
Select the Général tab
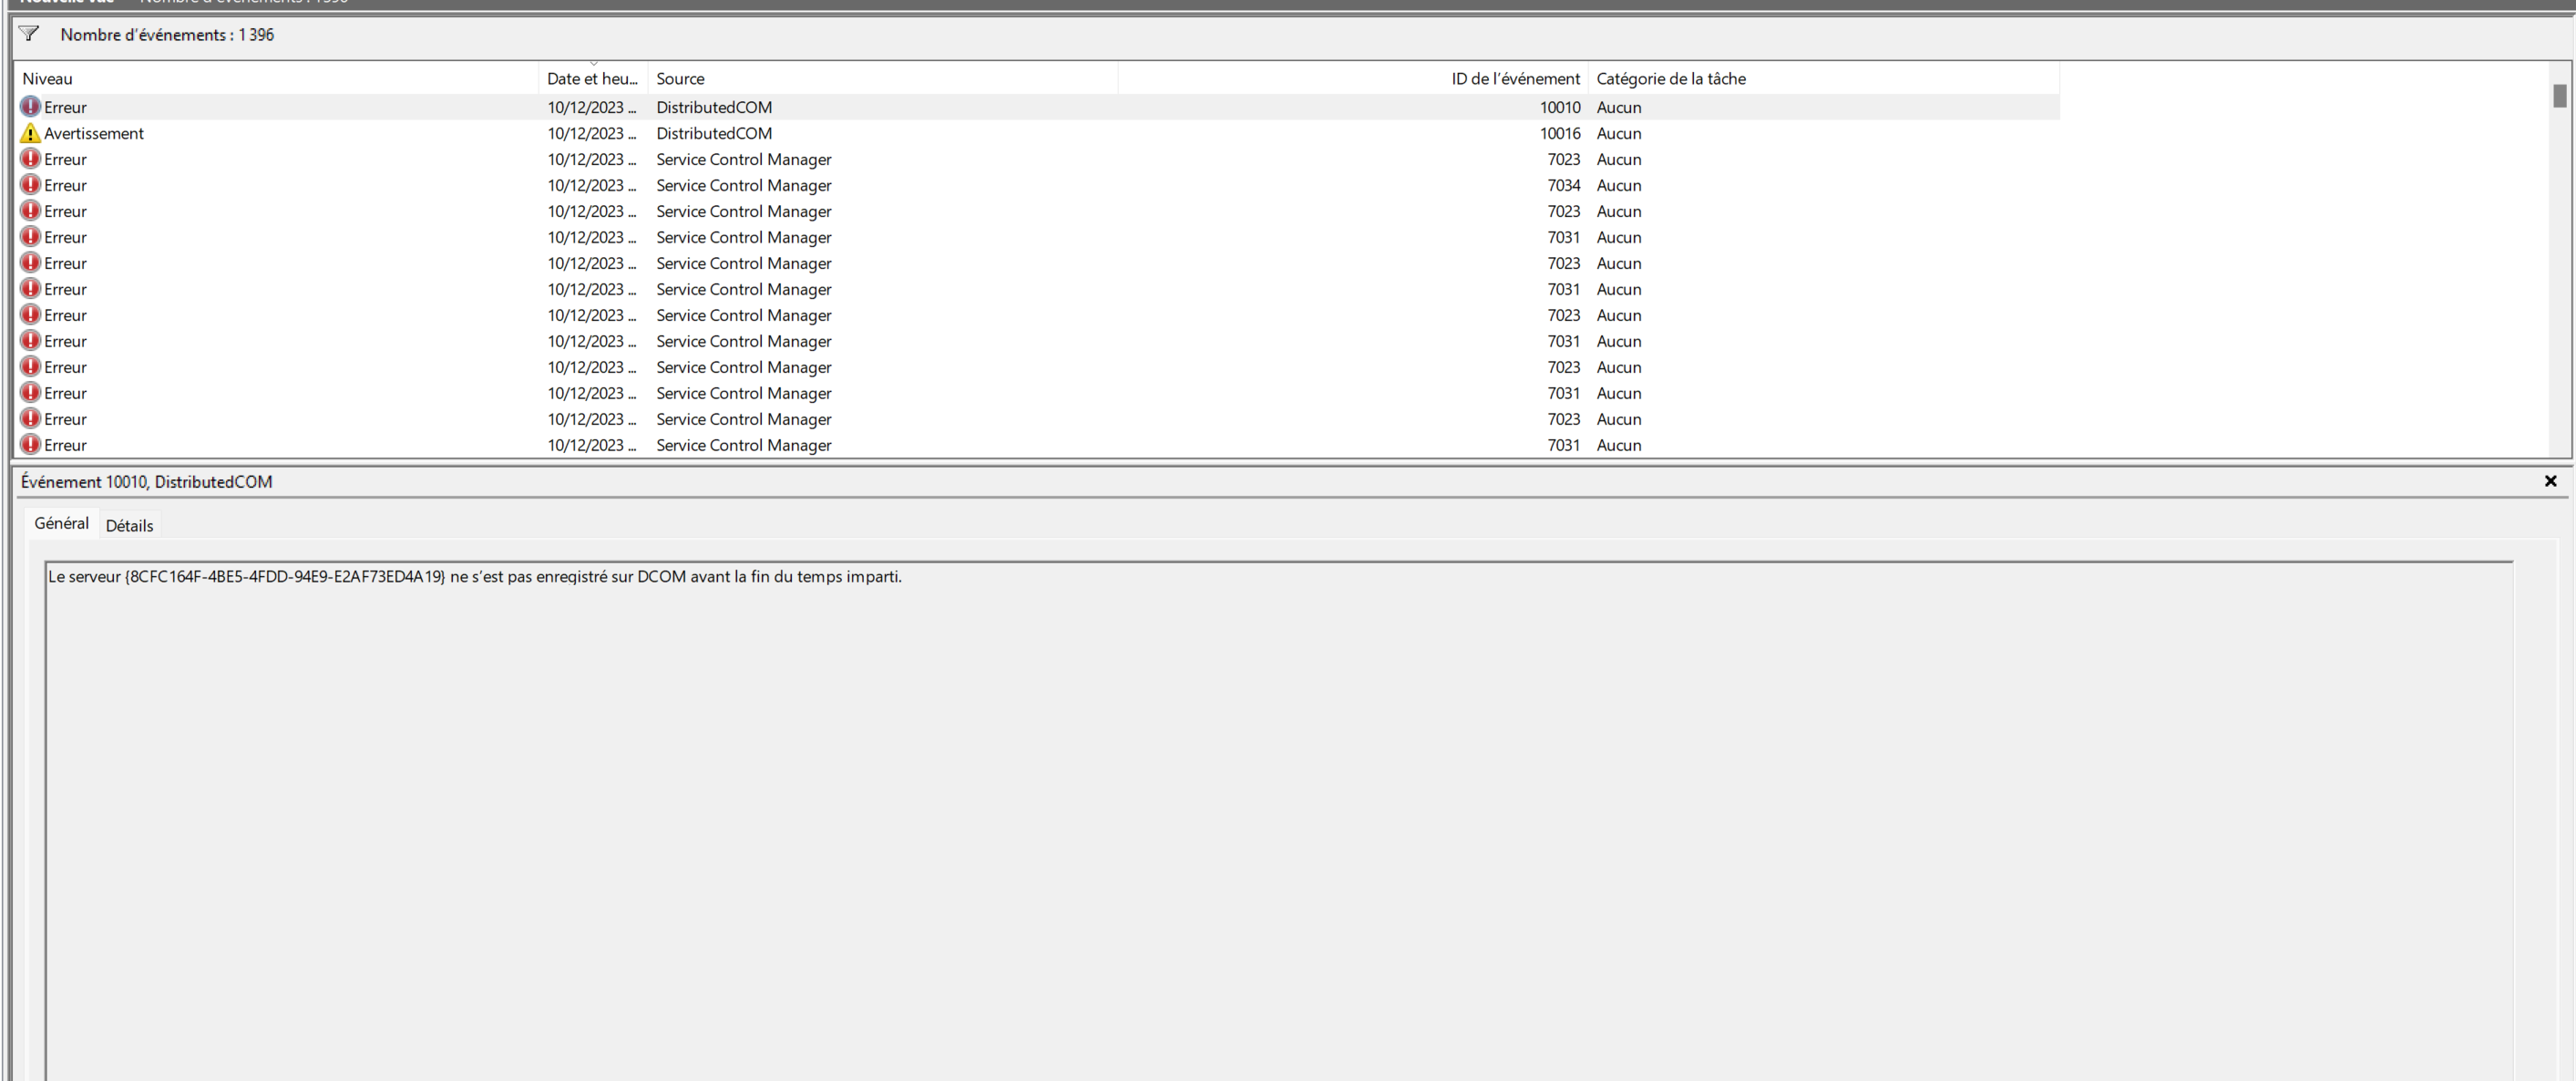pyautogui.click(x=61, y=523)
